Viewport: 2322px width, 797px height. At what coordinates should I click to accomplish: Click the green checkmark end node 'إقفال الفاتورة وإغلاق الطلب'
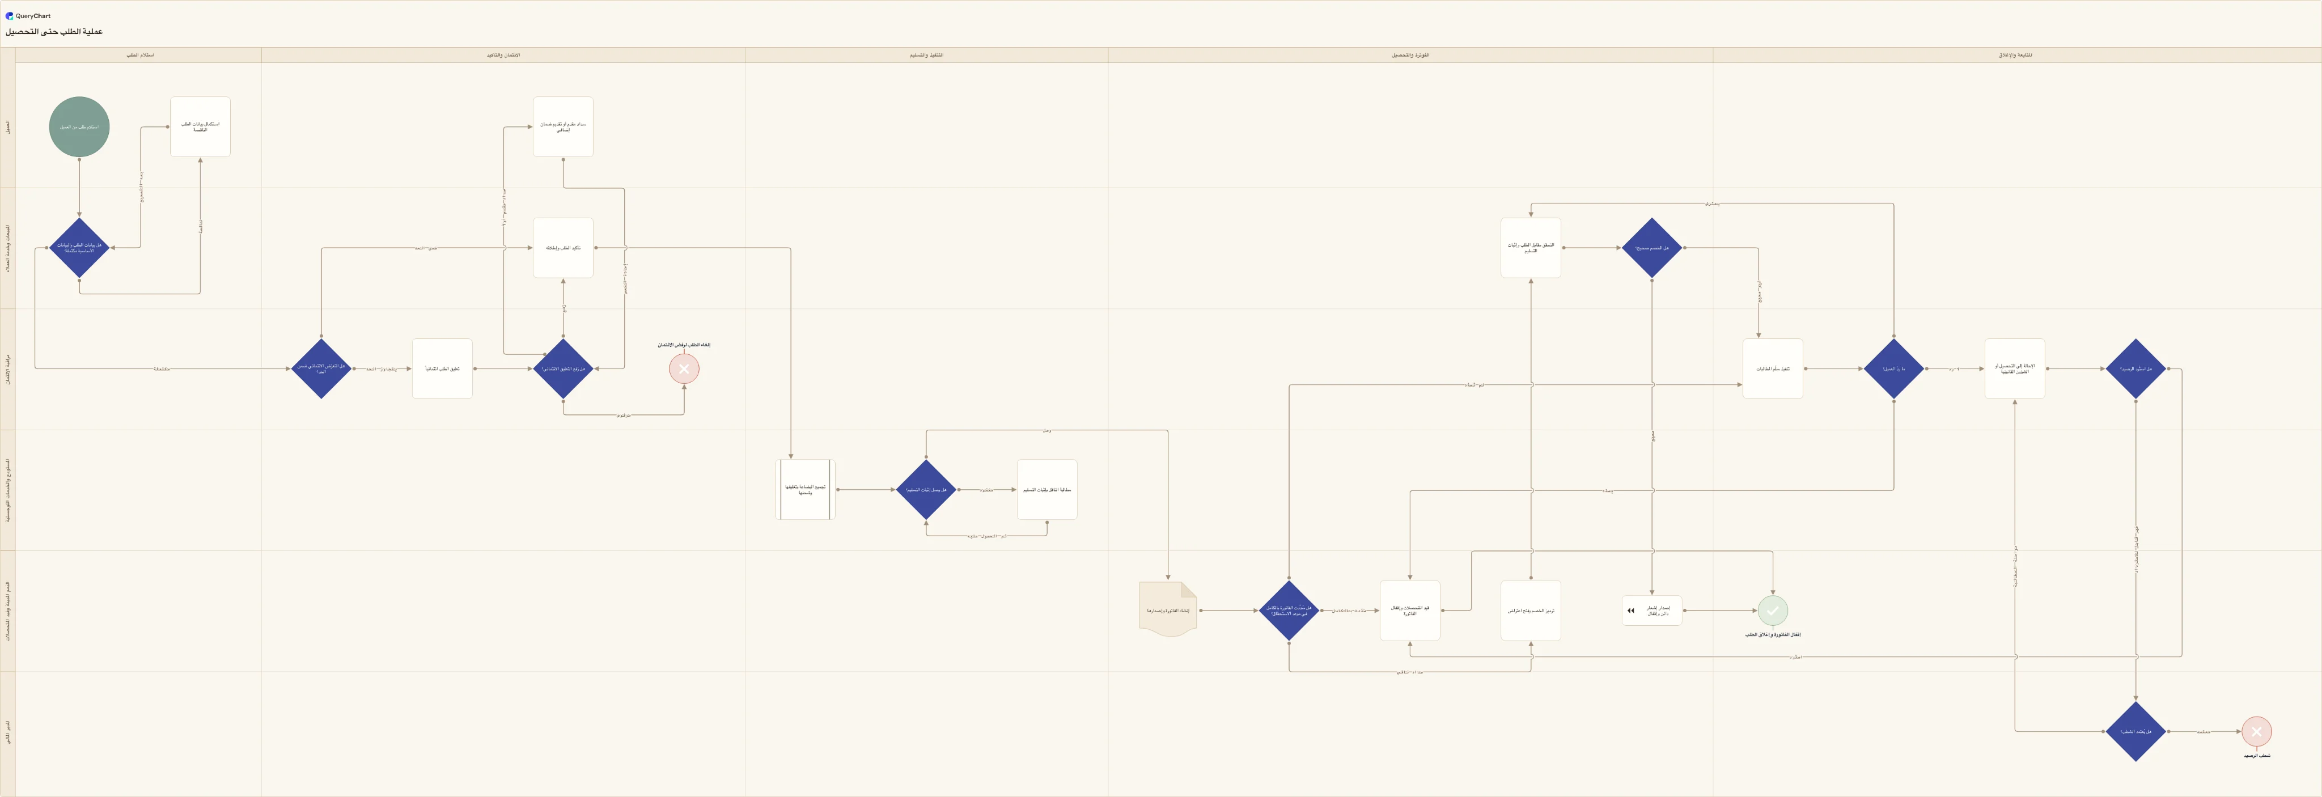pyautogui.click(x=1772, y=611)
